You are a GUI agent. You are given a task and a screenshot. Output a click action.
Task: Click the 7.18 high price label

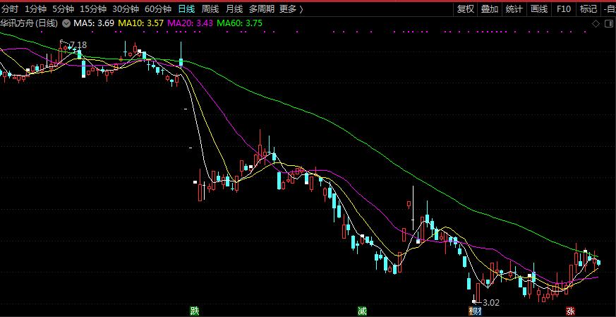coord(78,45)
